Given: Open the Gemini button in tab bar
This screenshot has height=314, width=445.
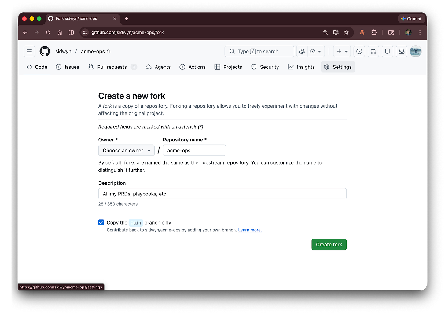Looking at the screenshot, I should pos(411,19).
